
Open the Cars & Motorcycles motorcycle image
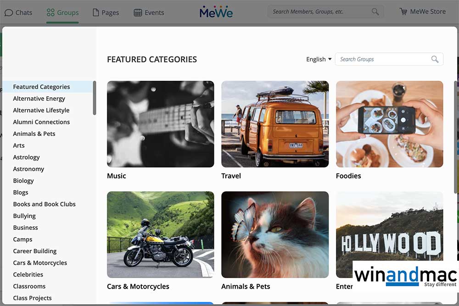(x=160, y=234)
